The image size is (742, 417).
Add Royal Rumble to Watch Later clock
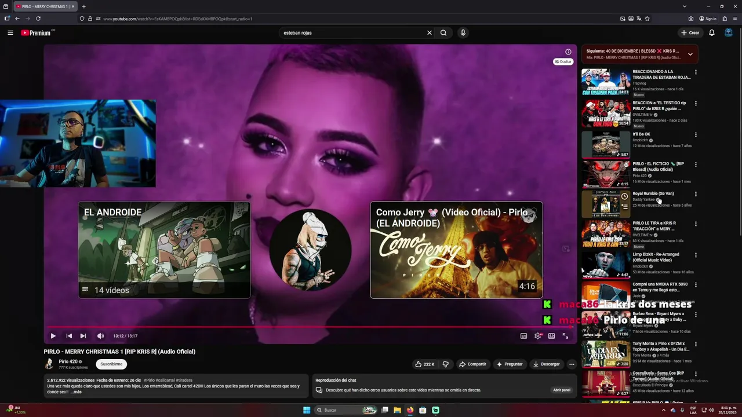tap(624, 196)
